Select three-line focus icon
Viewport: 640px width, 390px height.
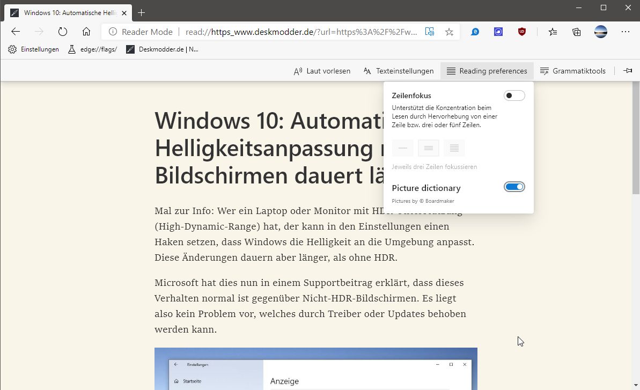(x=429, y=148)
